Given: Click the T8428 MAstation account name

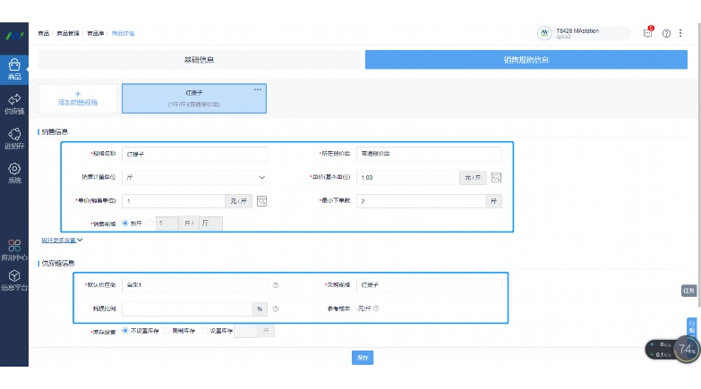Looking at the screenshot, I should (577, 30).
